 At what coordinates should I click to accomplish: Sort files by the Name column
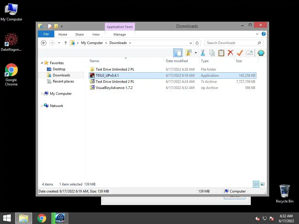pos(94,61)
